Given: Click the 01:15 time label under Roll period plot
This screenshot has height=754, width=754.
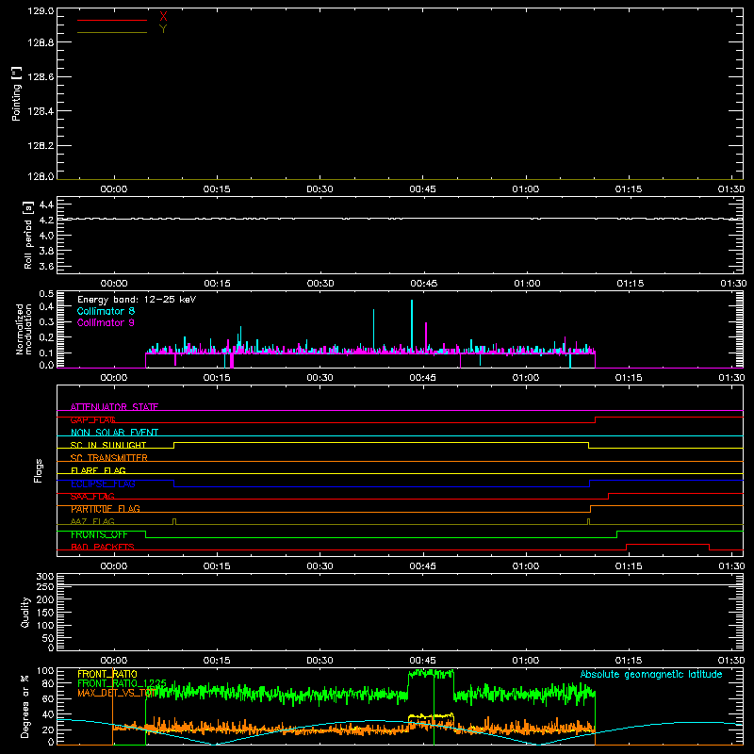Looking at the screenshot, I should [631, 284].
